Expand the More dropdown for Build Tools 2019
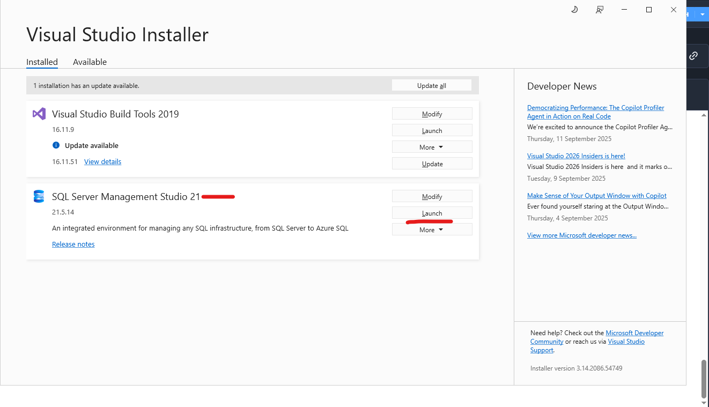Viewport: 709px width, 407px height. pos(432,147)
